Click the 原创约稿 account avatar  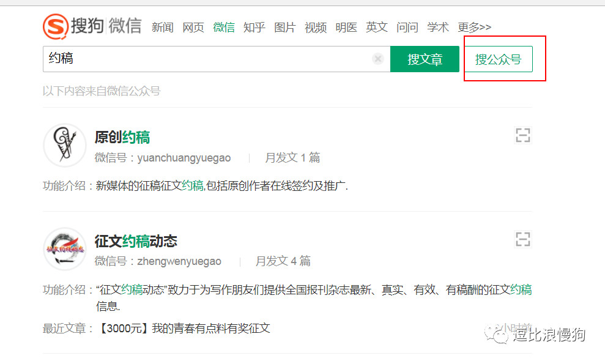[65, 145]
